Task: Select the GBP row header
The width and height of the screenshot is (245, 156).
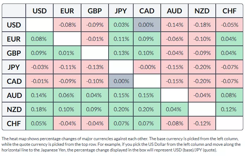Action: point(14,53)
